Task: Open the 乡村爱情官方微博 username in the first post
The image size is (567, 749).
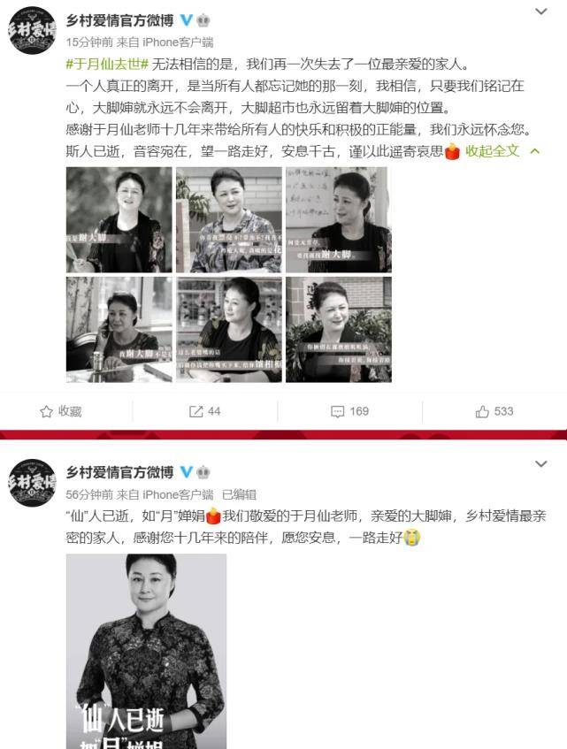Action: click(120, 20)
